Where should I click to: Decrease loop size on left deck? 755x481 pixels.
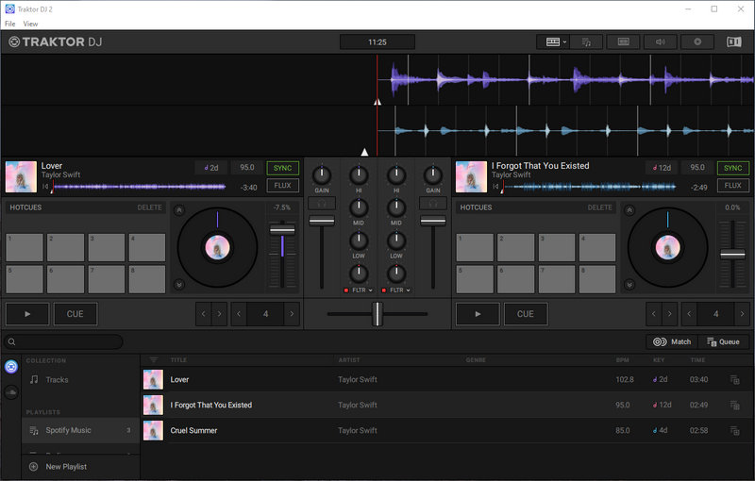[239, 314]
